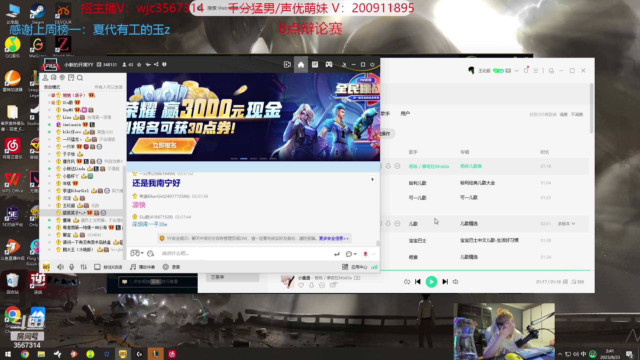Open Chrome from the Windows taskbar

(x=25, y=354)
